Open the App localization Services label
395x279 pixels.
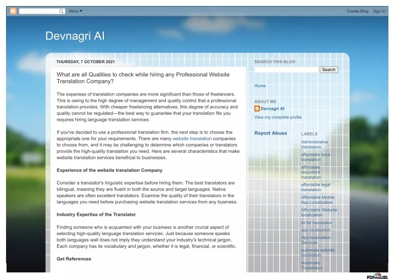click(316, 240)
